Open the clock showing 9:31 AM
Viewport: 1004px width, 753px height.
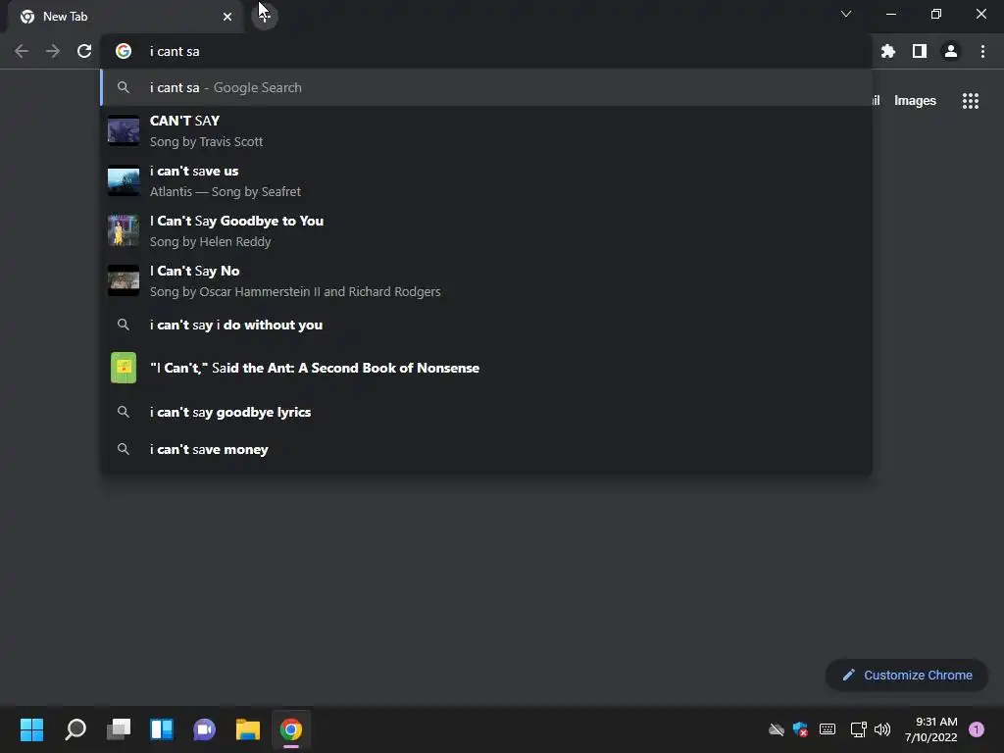point(931,729)
